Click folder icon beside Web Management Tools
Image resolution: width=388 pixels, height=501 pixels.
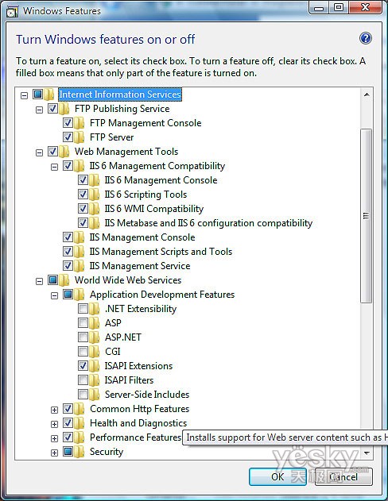pyautogui.click(x=64, y=152)
